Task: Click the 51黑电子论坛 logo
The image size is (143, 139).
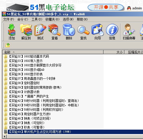Action: (x=52, y=7)
